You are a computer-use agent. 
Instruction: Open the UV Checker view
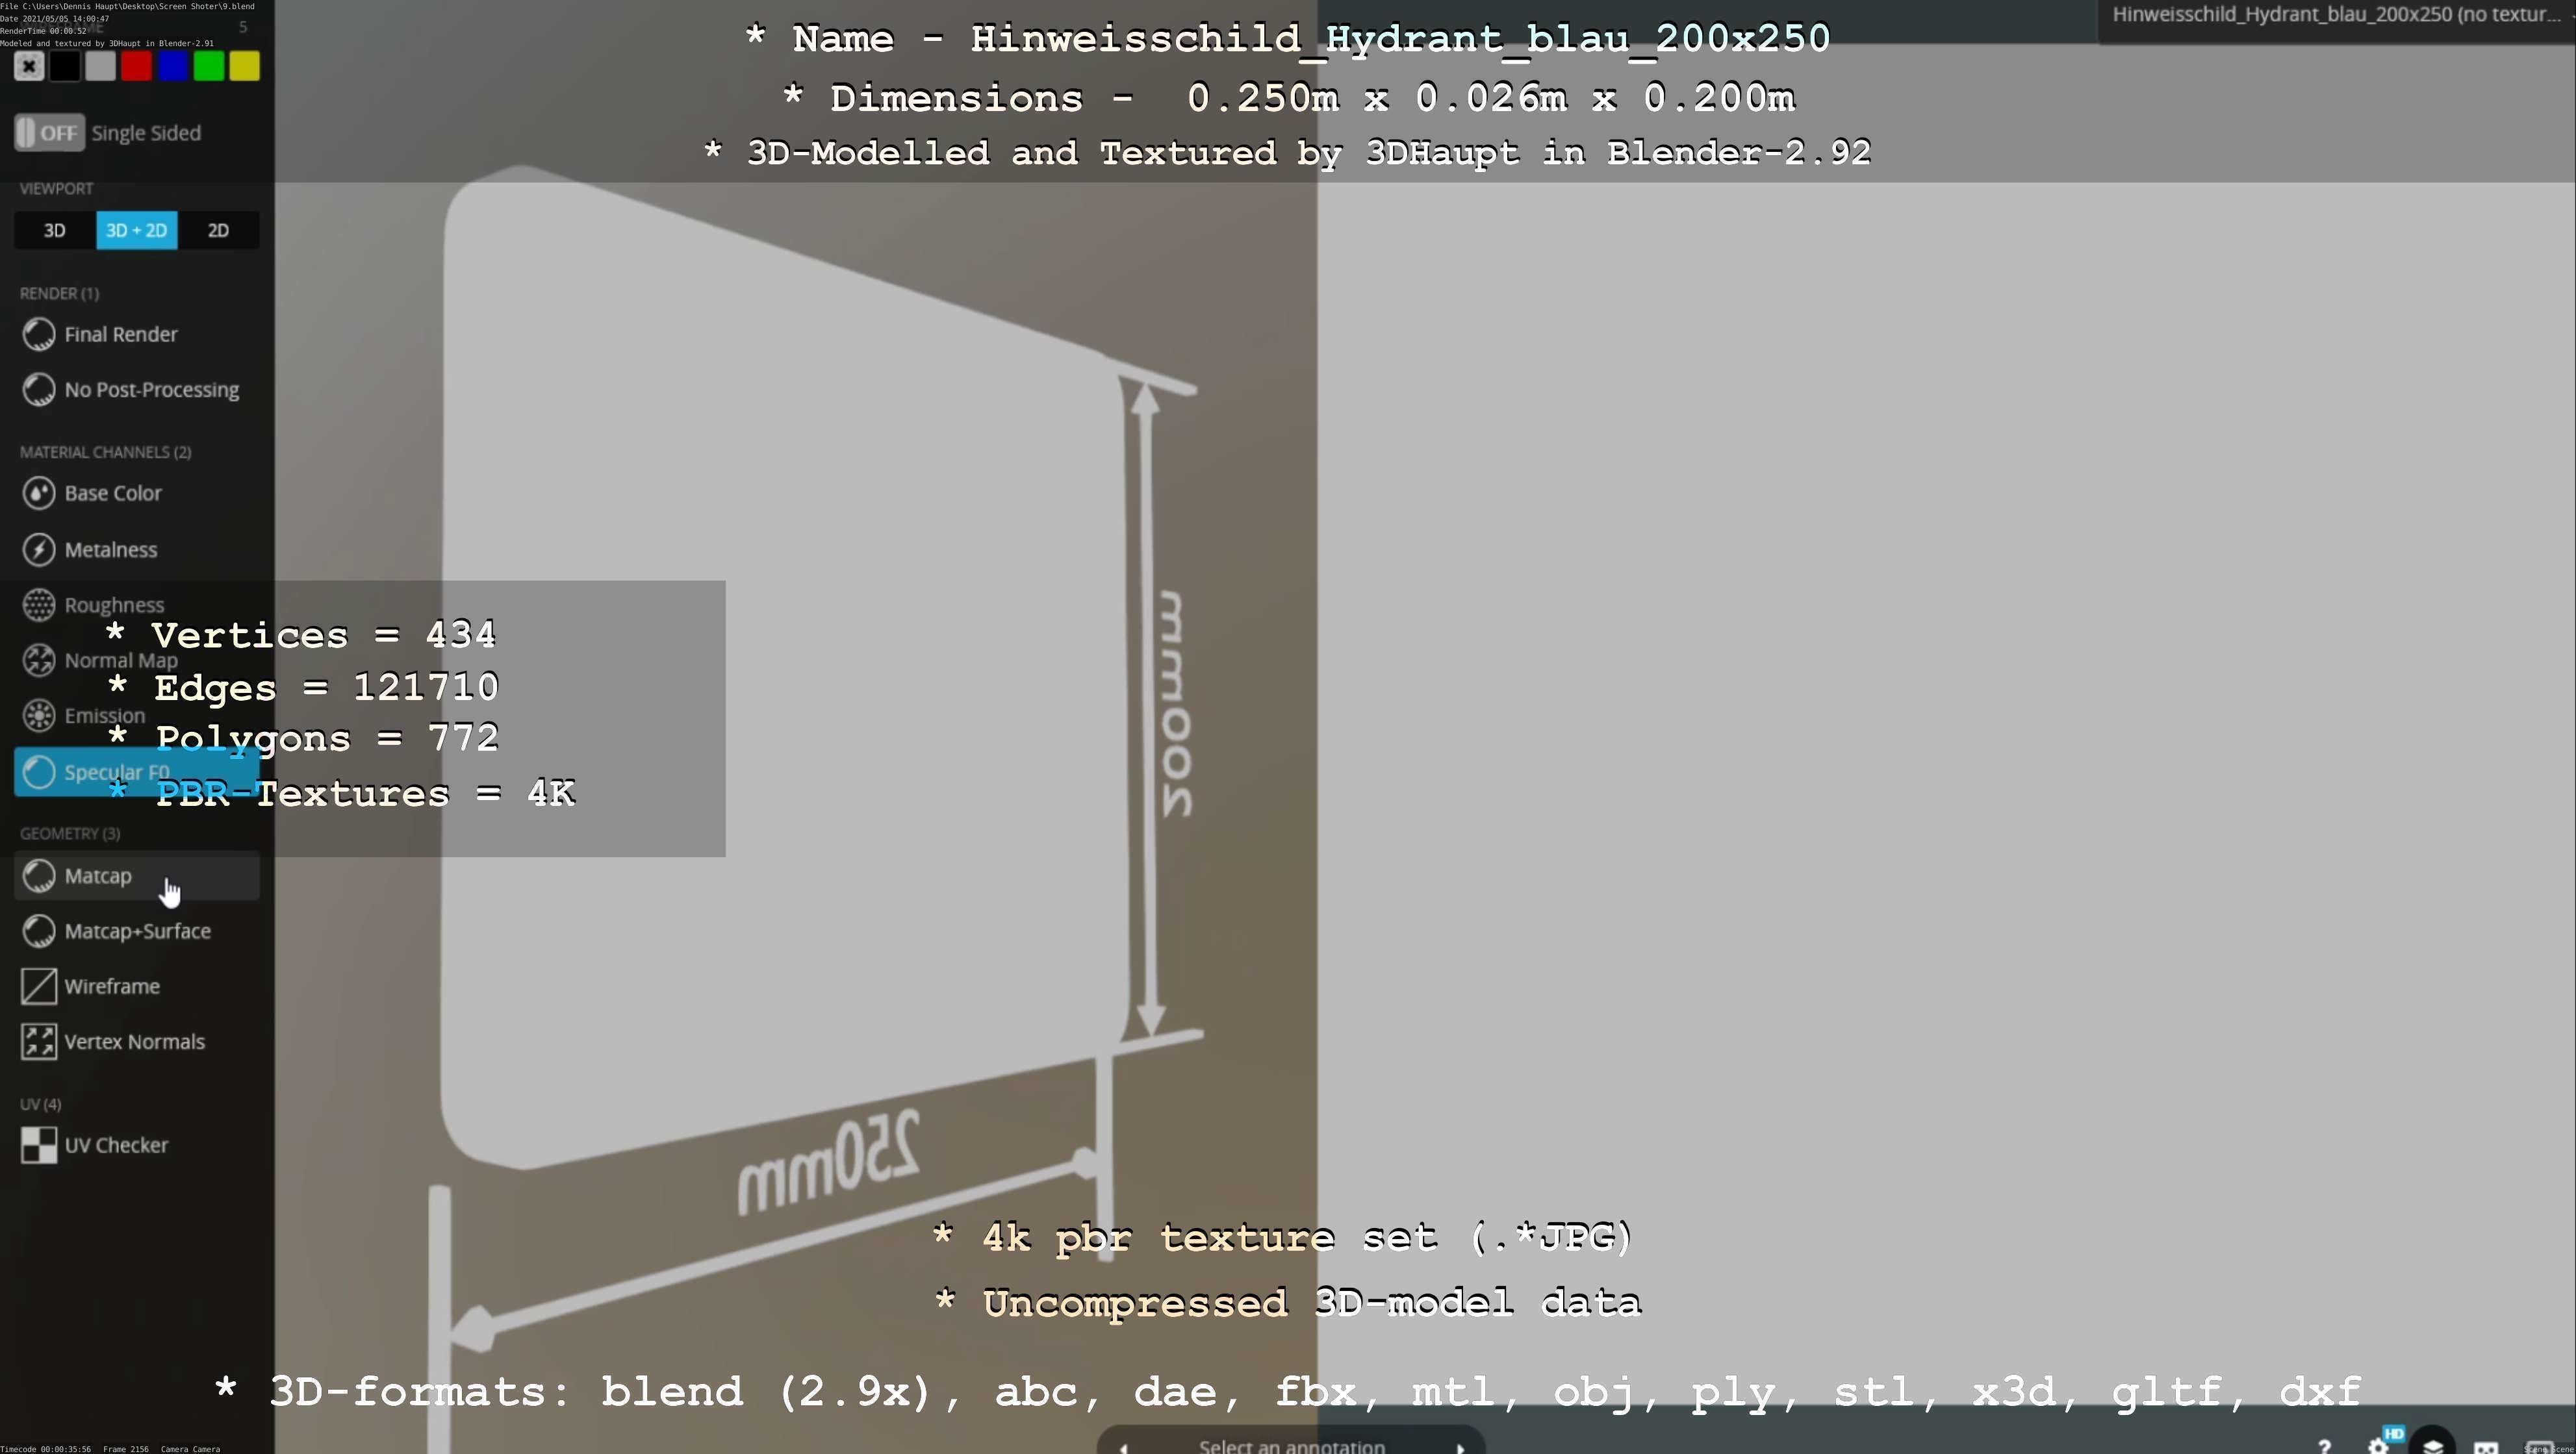click(115, 1146)
